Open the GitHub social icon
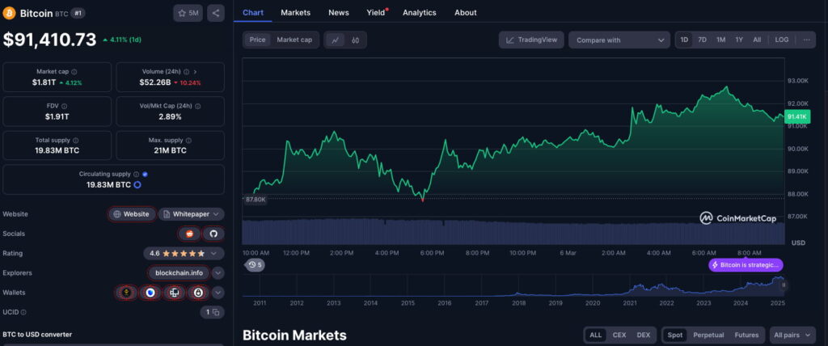 point(213,234)
